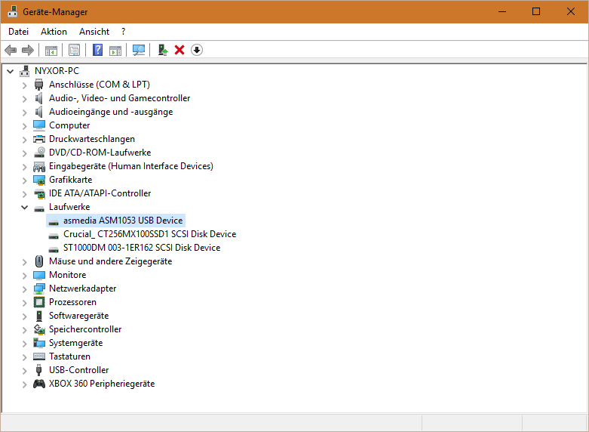Click the Laufwerke label text
589x432 pixels.
click(x=69, y=207)
